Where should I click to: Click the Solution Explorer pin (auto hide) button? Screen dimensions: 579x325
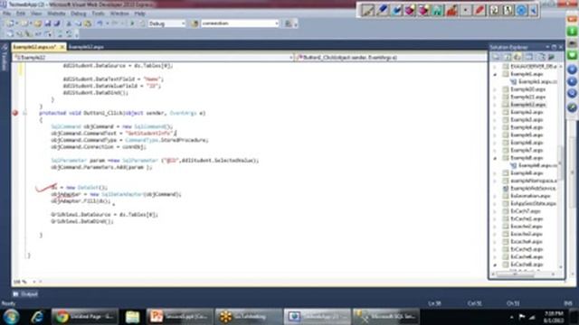pos(554,47)
